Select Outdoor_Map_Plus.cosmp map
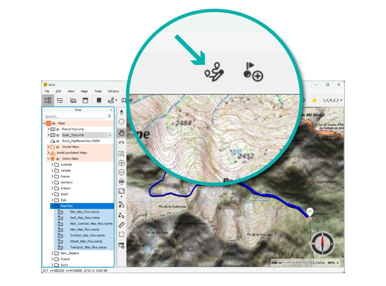Viewport: 386px width, 286px height. click(87, 235)
